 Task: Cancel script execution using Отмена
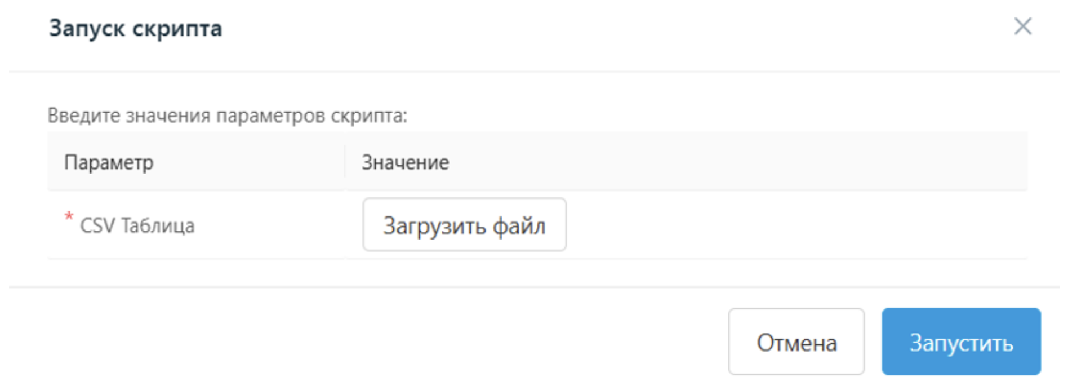click(796, 341)
